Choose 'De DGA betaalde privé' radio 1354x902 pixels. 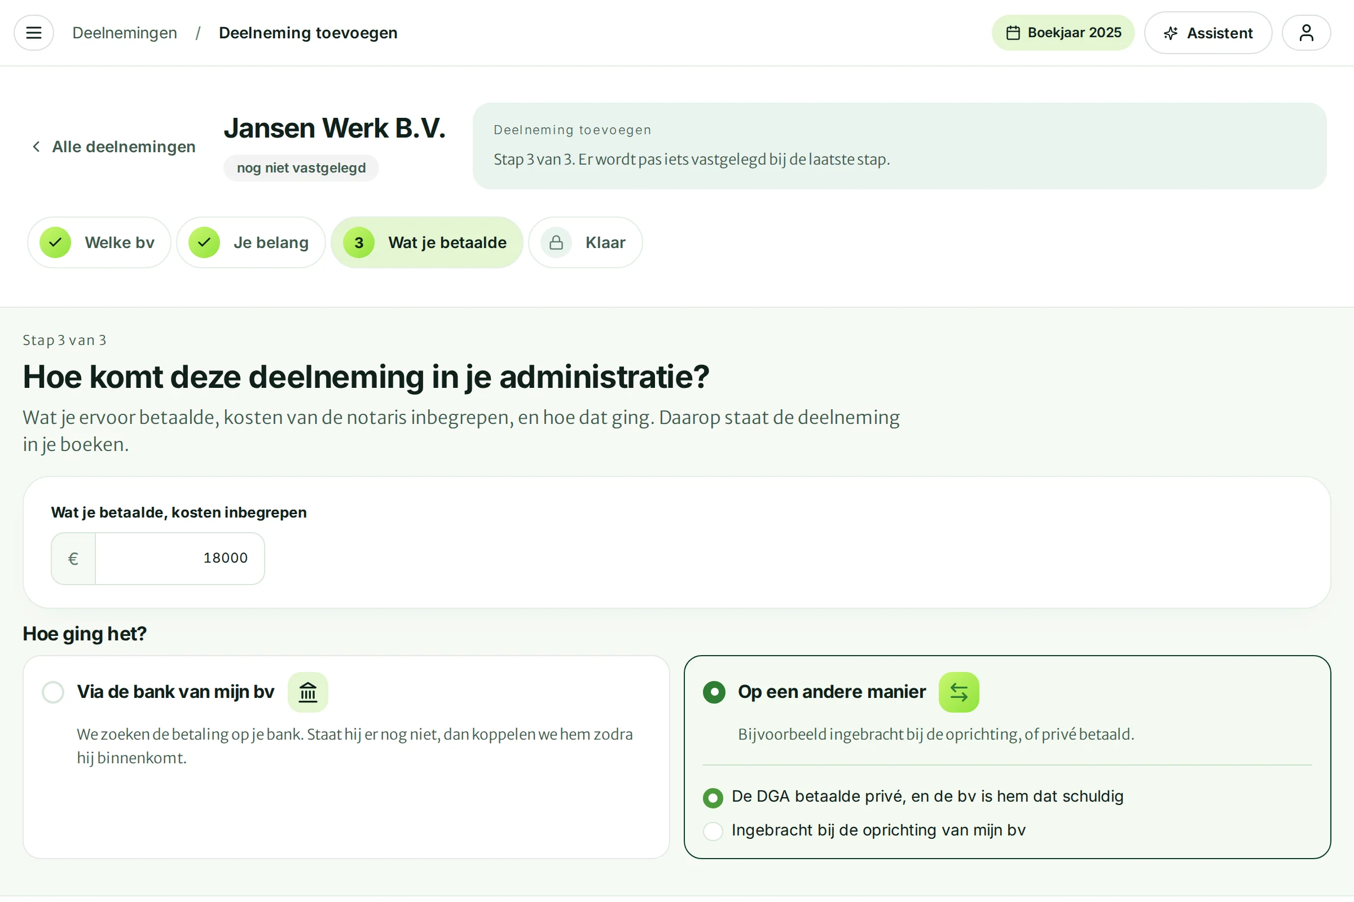pyautogui.click(x=713, y=797)
